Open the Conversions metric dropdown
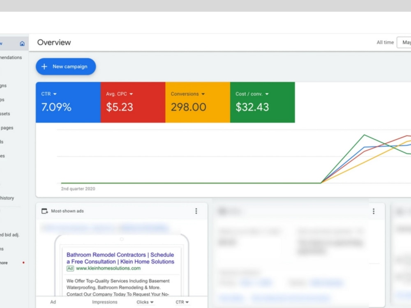Viewport: 411px width, 308px height. (188, 94)
